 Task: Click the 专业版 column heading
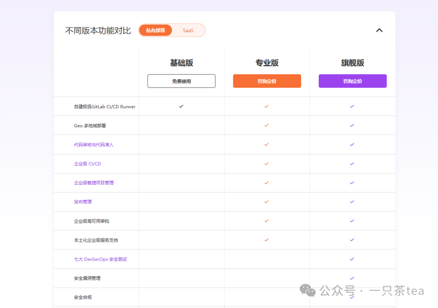(267, 63)
